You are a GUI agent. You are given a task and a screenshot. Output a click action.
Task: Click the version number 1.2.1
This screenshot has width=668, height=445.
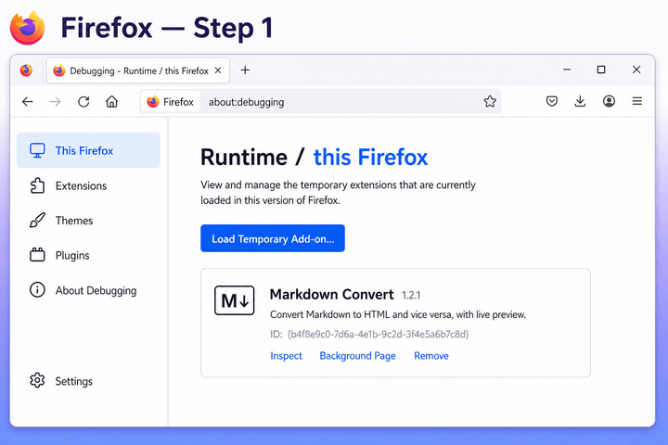411,295
